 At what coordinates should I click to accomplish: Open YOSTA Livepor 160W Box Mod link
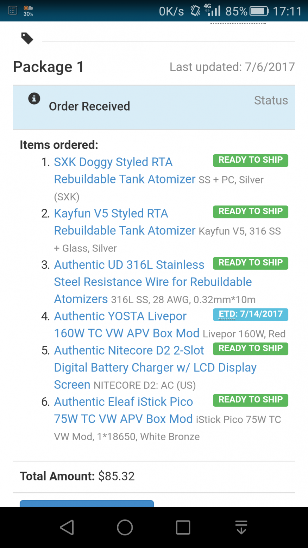pos(120,316)
